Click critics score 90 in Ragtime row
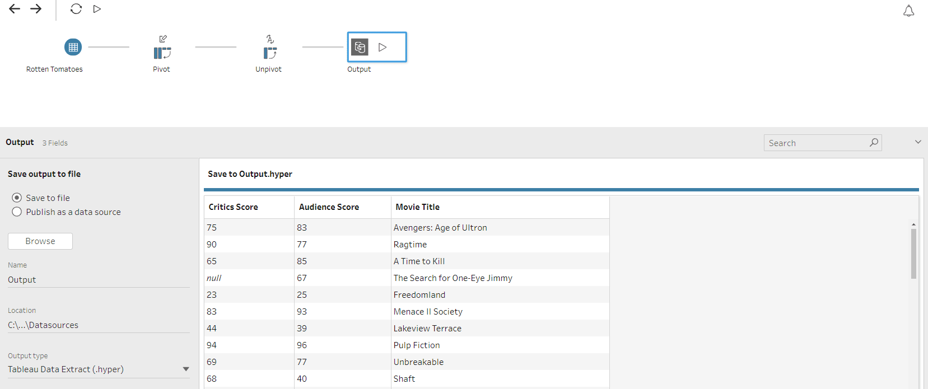The width and height of the screenshot is (928, 389). coord(249,244)
